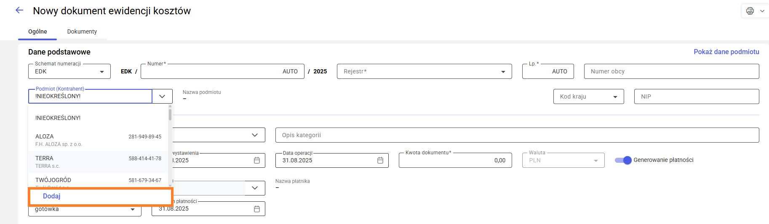Open calendar icon for data wystawienia

pos(256,160)
